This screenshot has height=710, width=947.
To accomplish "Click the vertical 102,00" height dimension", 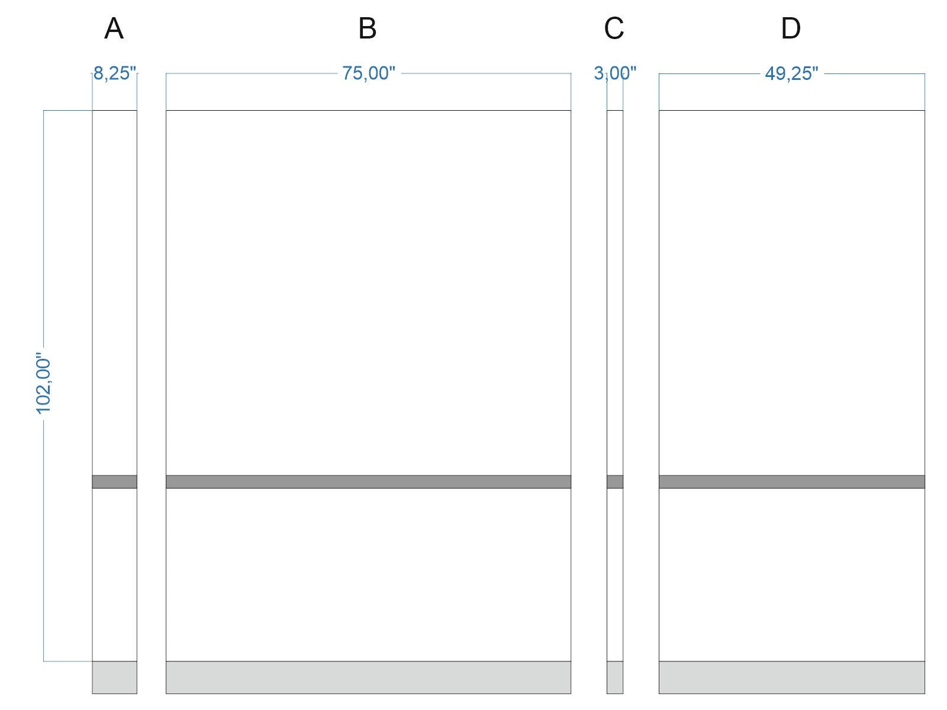I will [44, 384].
